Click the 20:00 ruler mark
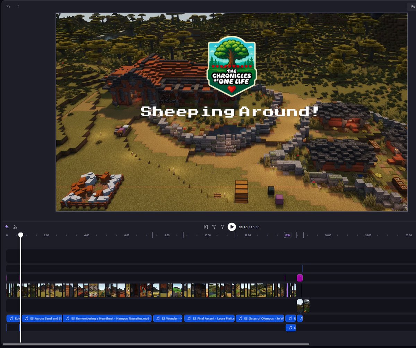This screenshot has width=416, height=348. [408, 235]
